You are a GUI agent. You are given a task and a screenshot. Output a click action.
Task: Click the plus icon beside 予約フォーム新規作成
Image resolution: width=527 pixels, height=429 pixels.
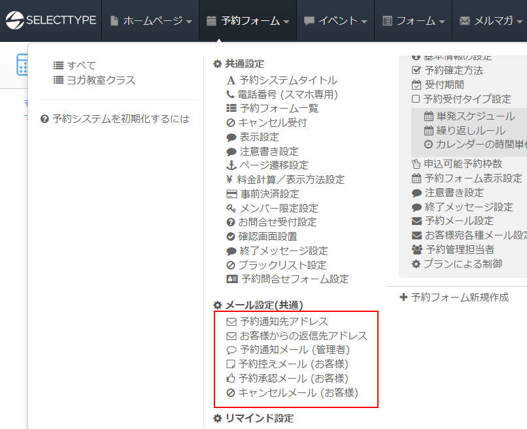pyautogui.click(x=403, y=297)
